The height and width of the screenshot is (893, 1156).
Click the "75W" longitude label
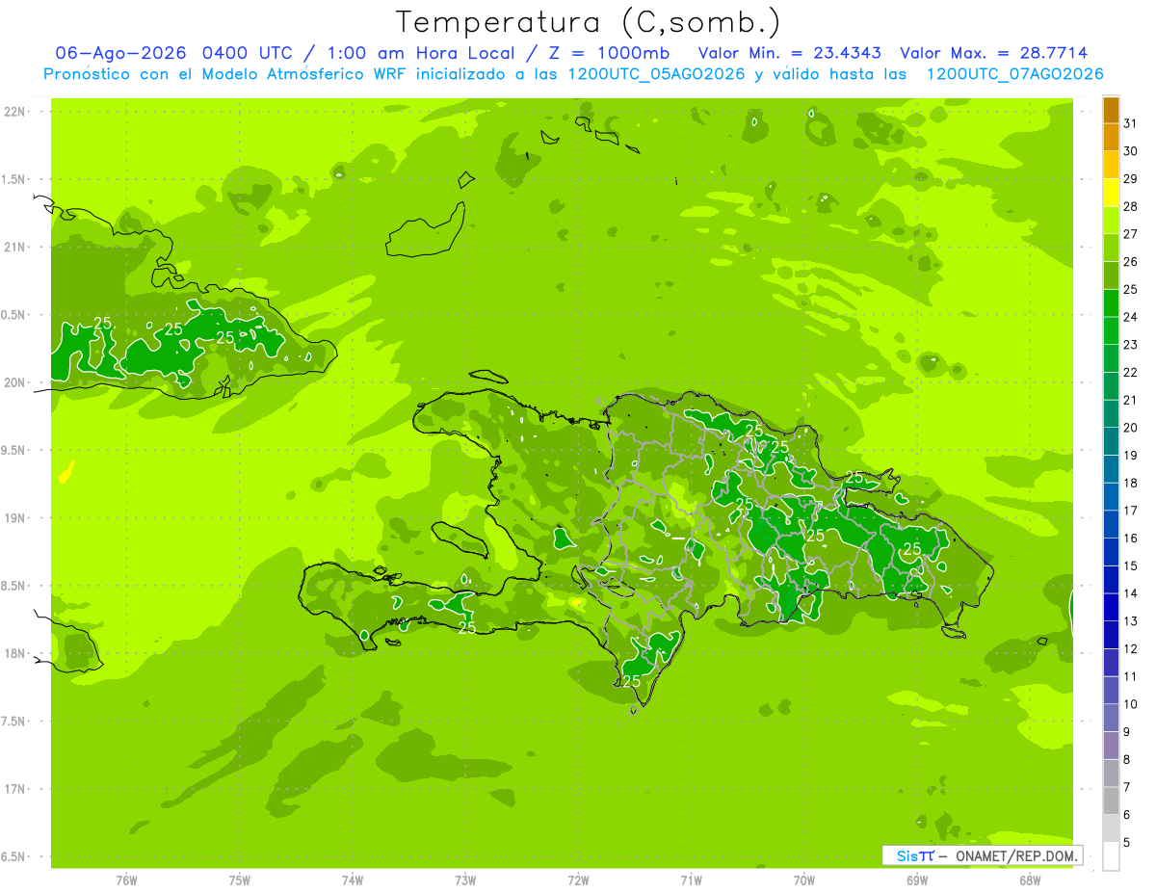click(240, 880)
